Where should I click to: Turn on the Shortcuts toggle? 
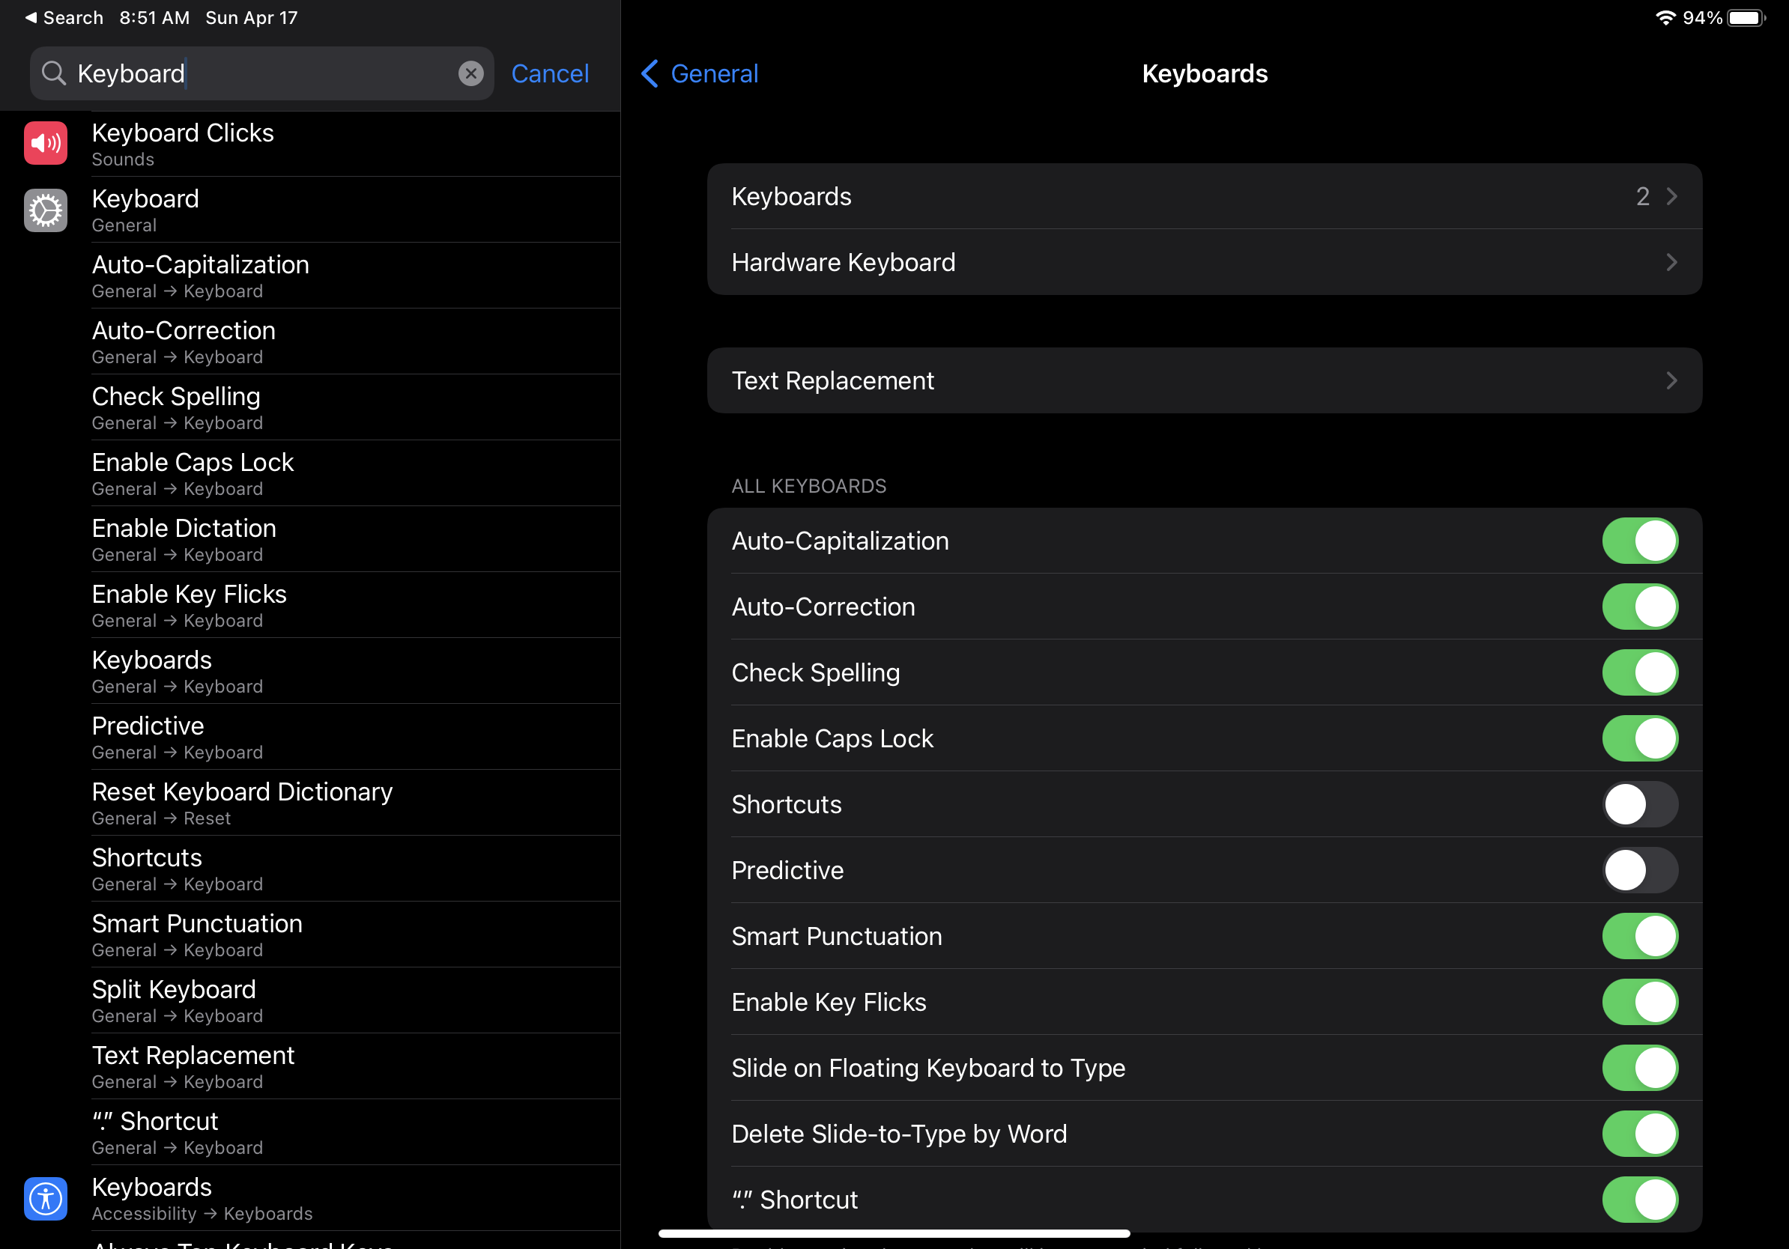(1639, 804)
